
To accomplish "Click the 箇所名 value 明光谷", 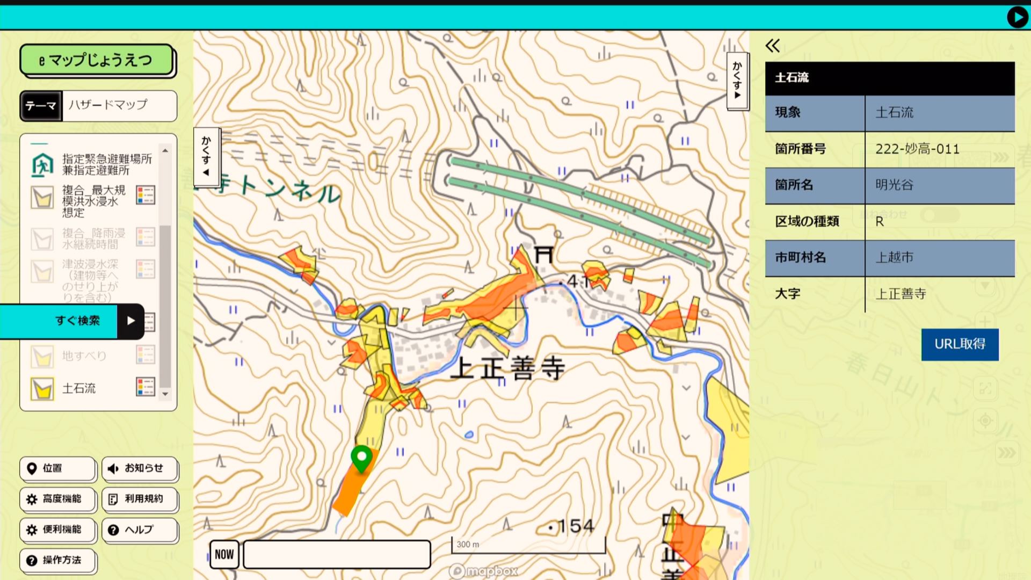I will pos(894,185).
